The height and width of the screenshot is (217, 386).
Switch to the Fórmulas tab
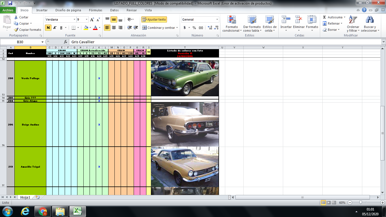click(x=96, y=10)
